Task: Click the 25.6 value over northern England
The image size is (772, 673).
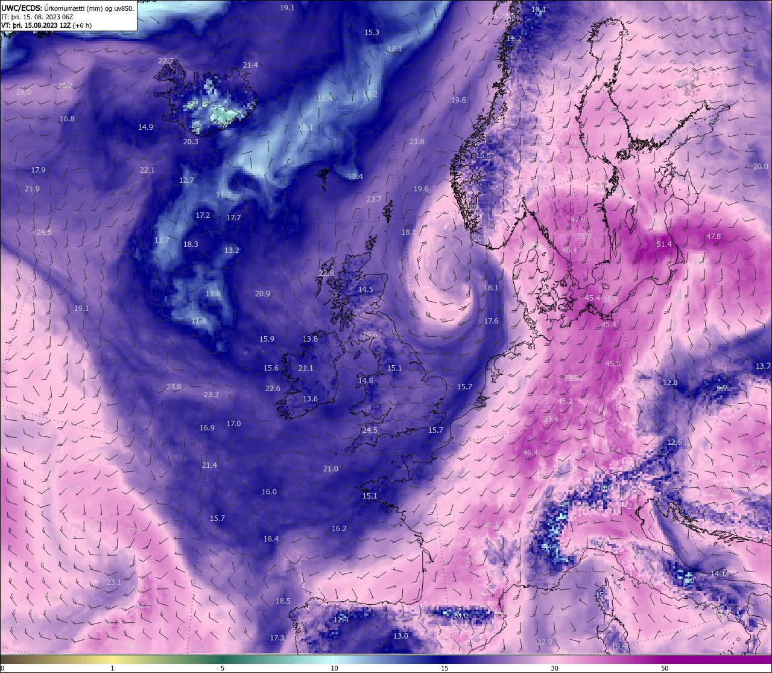Action: [x=370, y=334]
